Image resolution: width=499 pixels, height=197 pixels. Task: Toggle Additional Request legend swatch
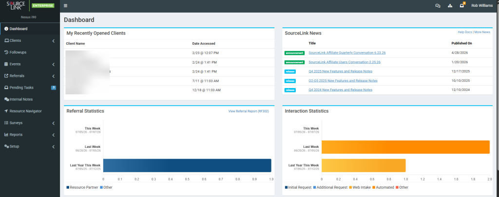[x=315, y=187]
